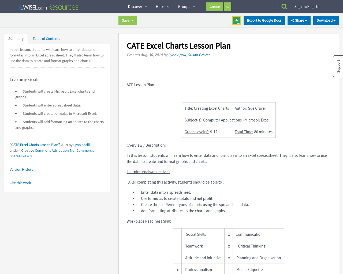The width and height of the screenshot is (343, 274).
Task: Click Export to Google Docs
Action: (x=264, y=20)
